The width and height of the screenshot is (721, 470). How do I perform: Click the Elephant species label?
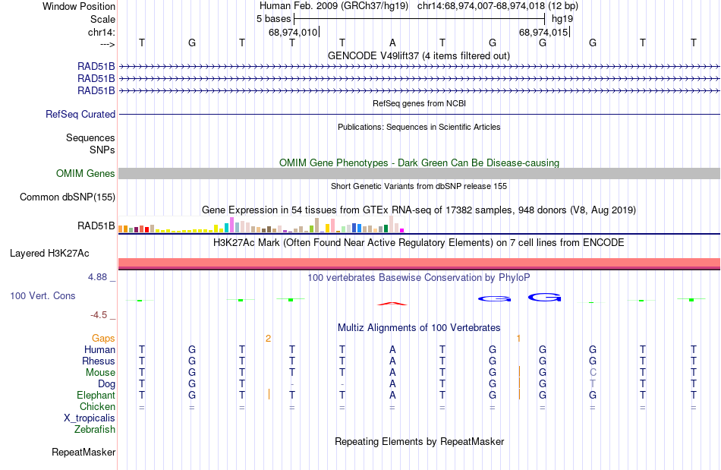[96, 395]
